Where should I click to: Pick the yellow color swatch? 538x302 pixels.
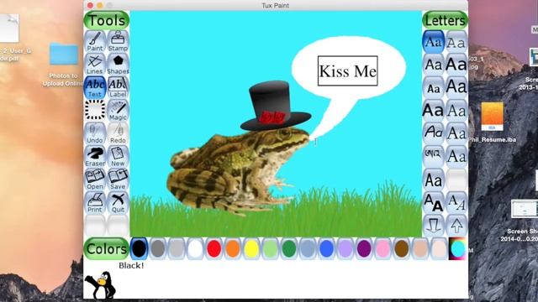[x=251, y=248]
